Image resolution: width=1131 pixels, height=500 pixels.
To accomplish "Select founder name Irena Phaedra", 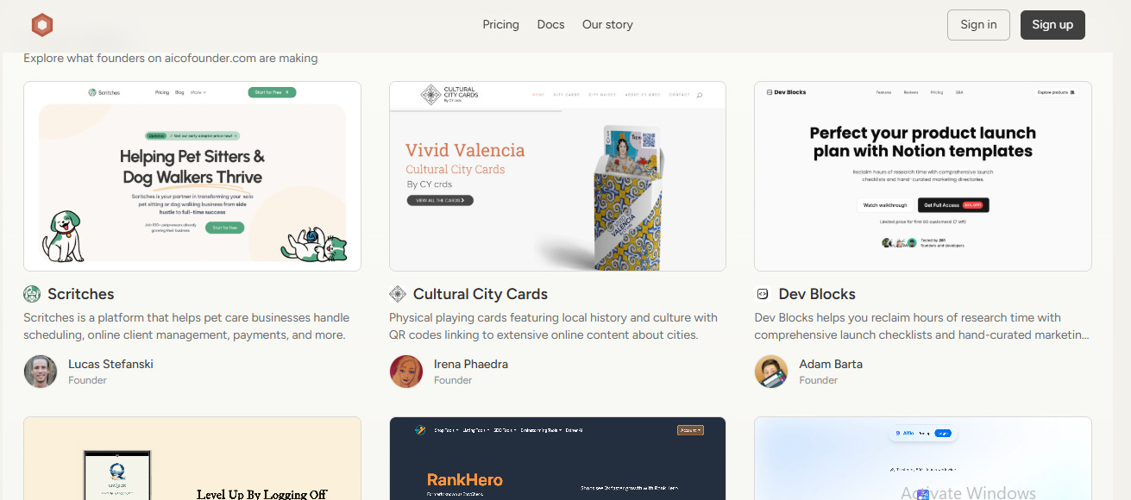I will [471, 364].
